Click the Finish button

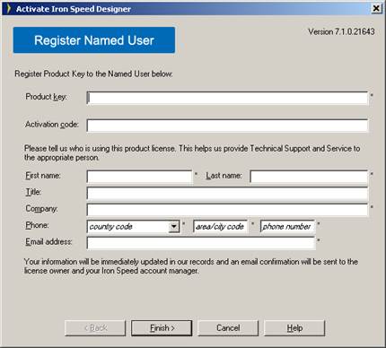coord(162,328)
